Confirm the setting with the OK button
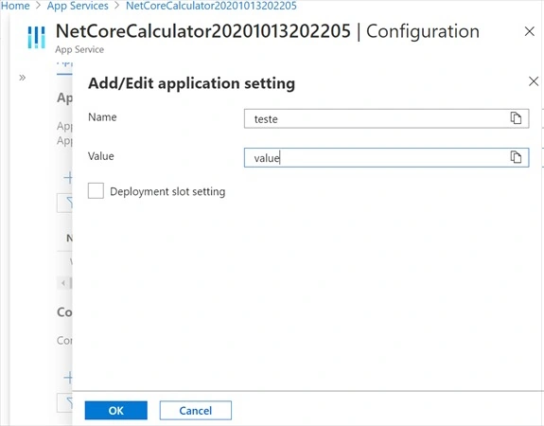This screenshot has width=544, height=426. coord(115,410)
